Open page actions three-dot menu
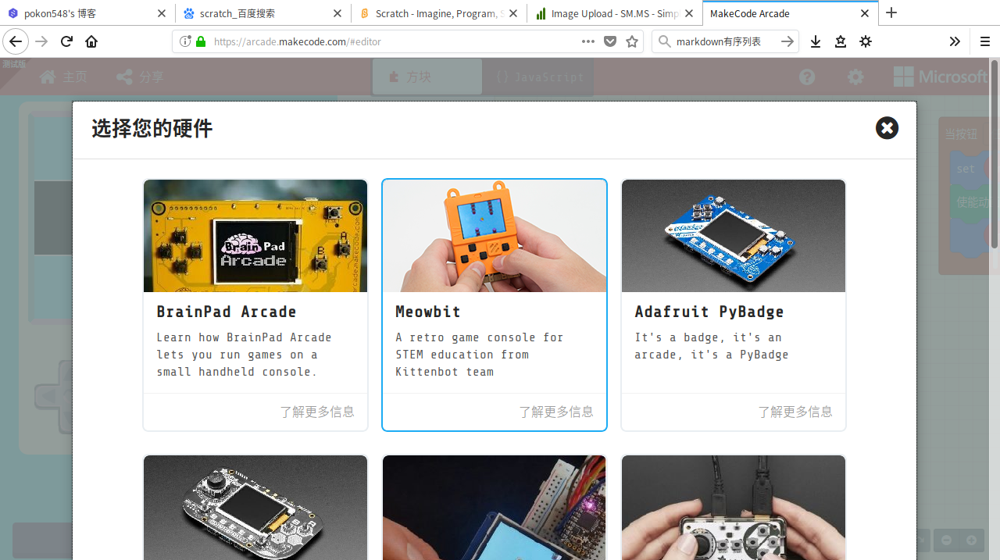 588,41
